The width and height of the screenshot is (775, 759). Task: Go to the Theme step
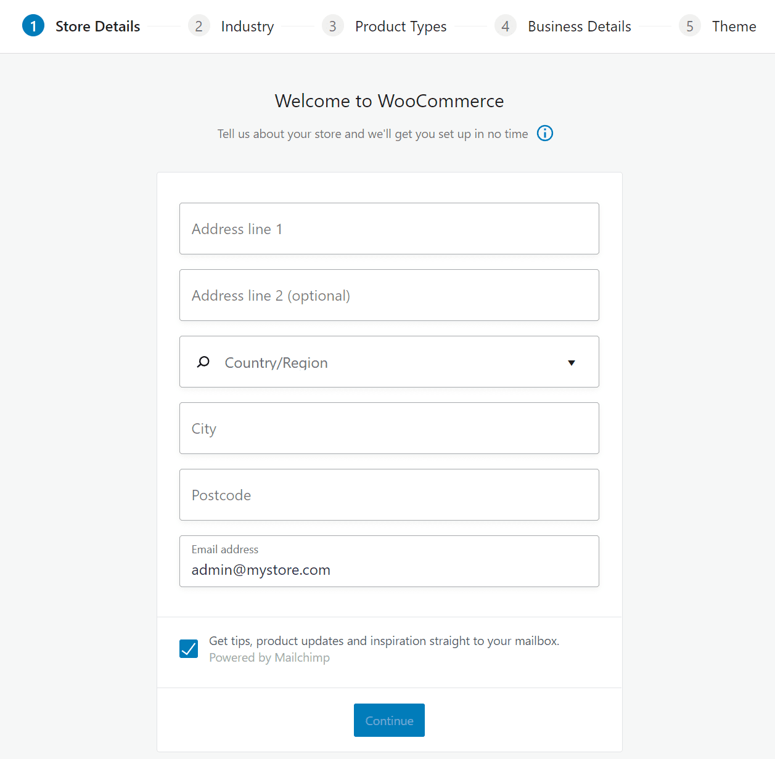point(734,26)
